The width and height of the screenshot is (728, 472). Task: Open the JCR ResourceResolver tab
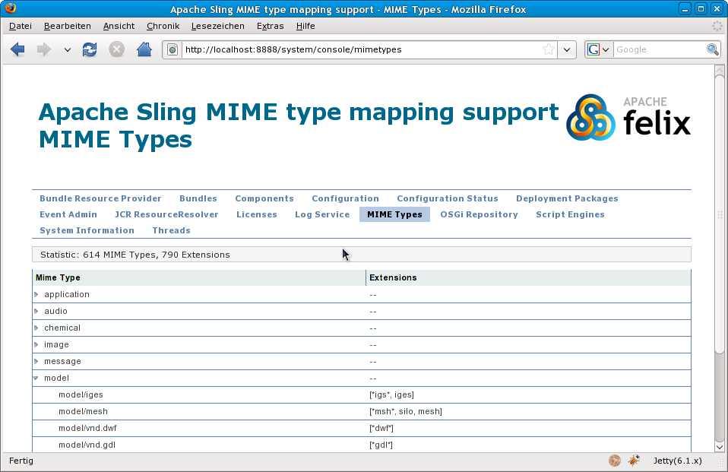click(166, 214)
